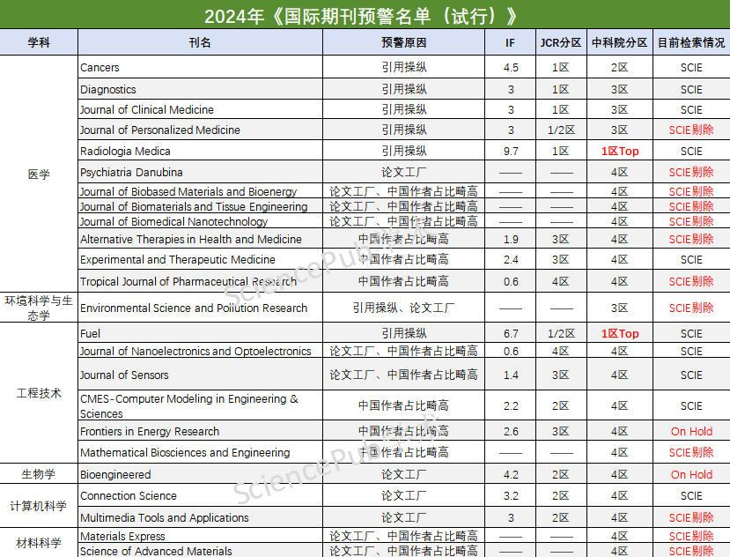Select the 刊名 column header
The height and width of the screenshot is (557, 730).
(x=200, y=43)
